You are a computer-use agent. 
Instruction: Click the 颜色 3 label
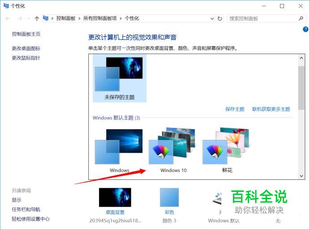pos(169,221)
